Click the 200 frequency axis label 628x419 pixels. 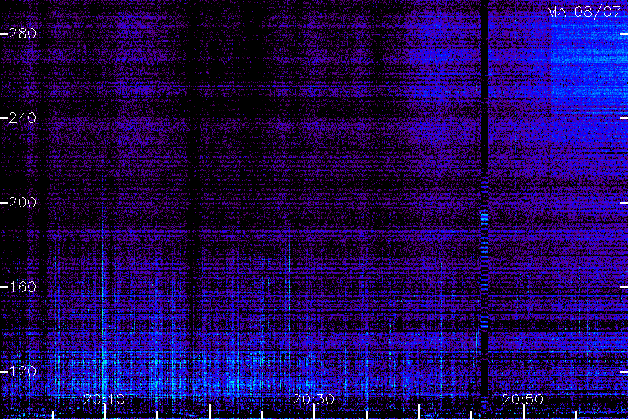coord(22,203)
